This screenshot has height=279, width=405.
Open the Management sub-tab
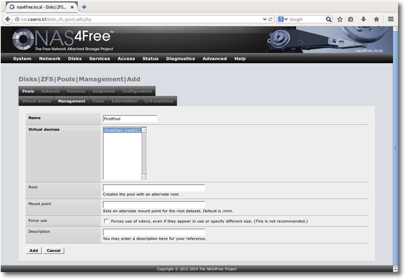[71, 101]
